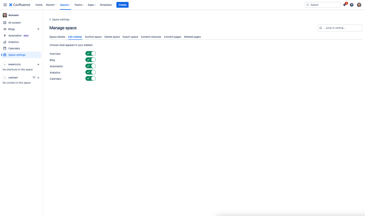The width and height of the screenshot is (365, 216).
Task: Click the Jump to setting field
Action: (340, 27)
